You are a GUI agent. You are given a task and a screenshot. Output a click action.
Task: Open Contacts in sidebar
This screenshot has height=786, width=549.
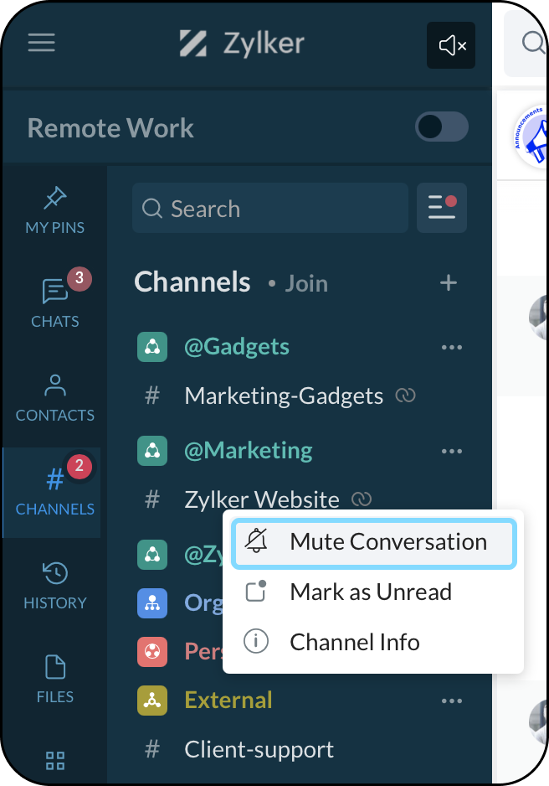point(55,399)
